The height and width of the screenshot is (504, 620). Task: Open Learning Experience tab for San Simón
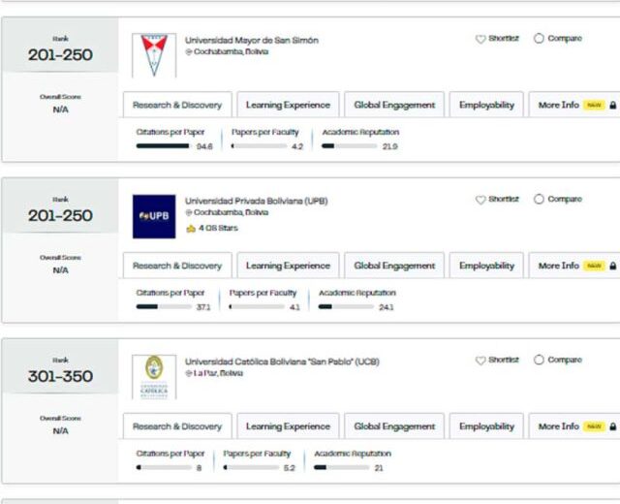288,105
